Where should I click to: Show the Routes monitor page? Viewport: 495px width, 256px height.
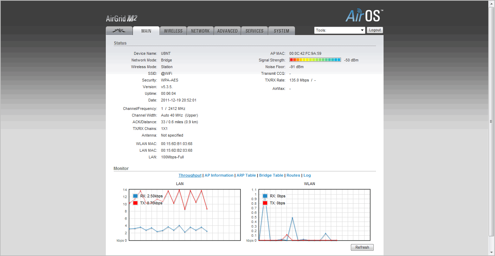(293, 175)
